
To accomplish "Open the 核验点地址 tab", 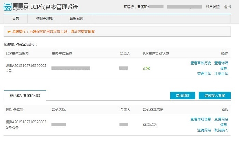I will [44, 18].
